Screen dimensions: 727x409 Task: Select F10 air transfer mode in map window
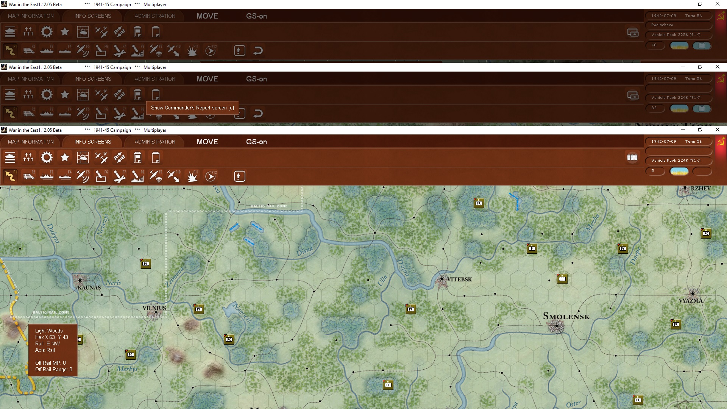(x=174, y=176)
